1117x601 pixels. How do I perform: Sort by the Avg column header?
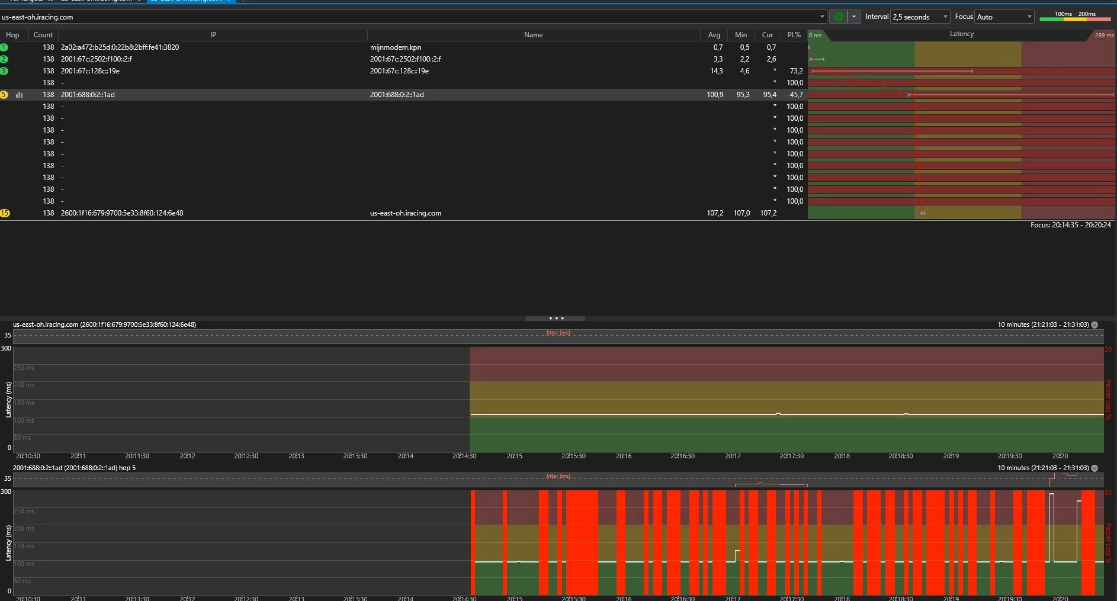tap(714, 35)
